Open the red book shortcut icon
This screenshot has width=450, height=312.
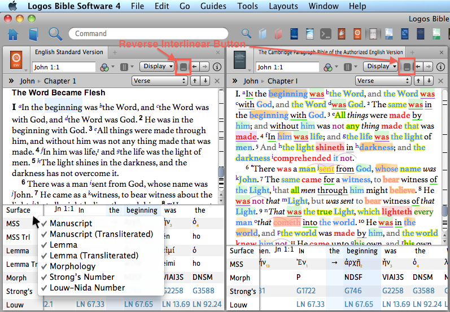[278, 34]
